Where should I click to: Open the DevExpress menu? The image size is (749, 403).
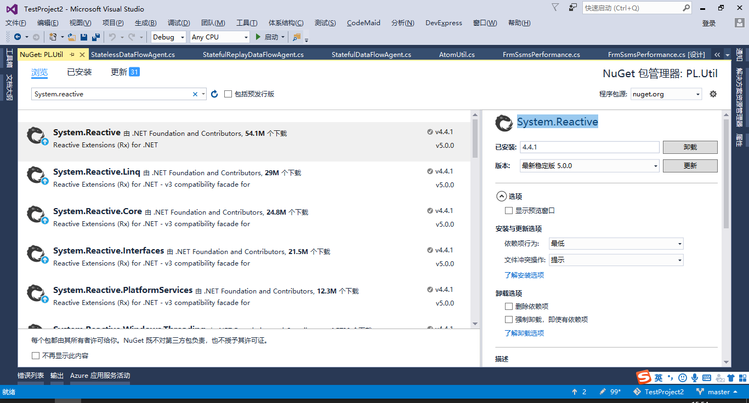[x=444, y=23]
